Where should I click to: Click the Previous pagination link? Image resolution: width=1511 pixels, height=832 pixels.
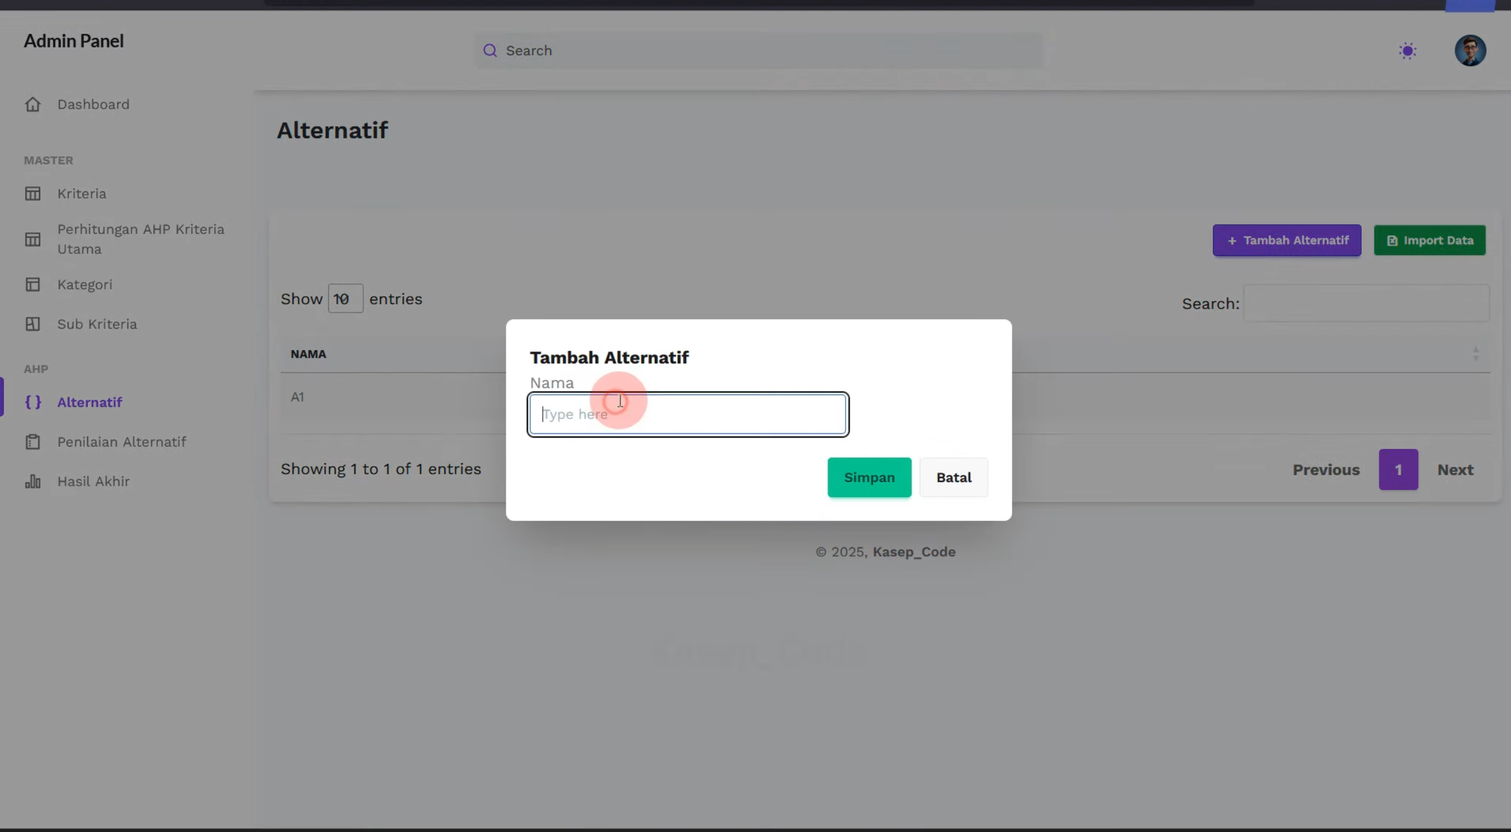[1326, 470]
